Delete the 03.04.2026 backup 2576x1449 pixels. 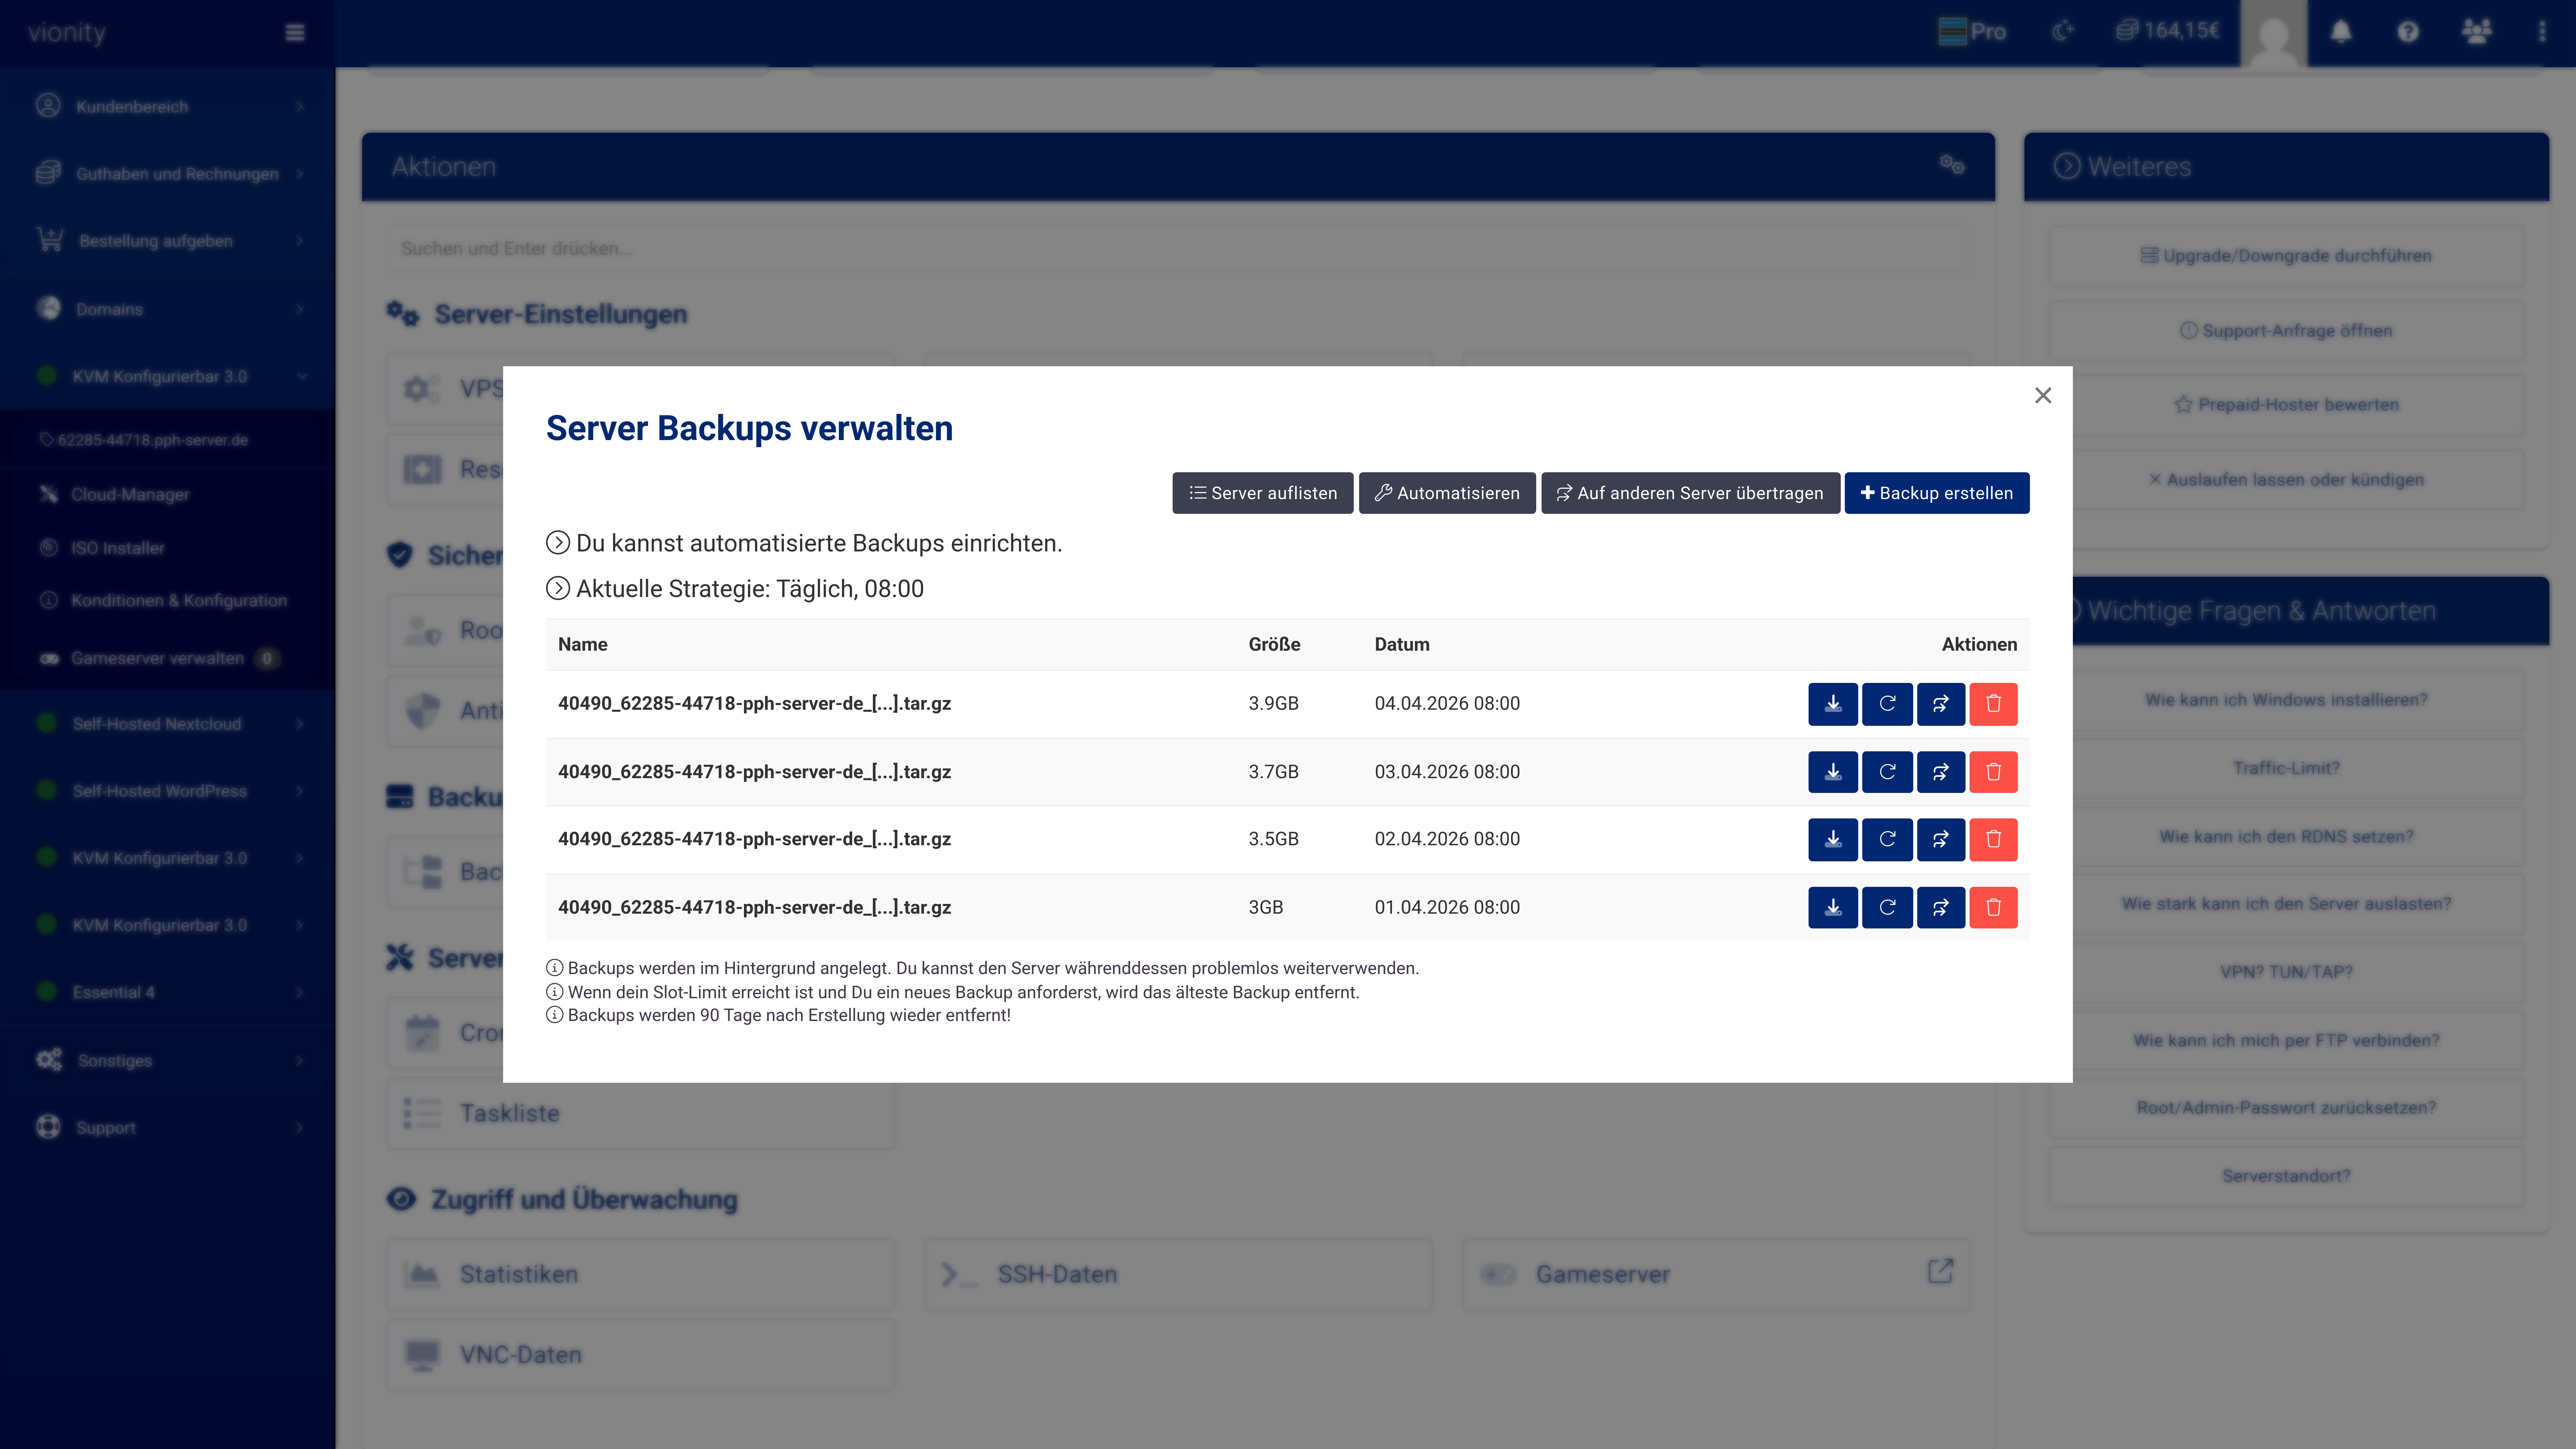point(1993,772)
